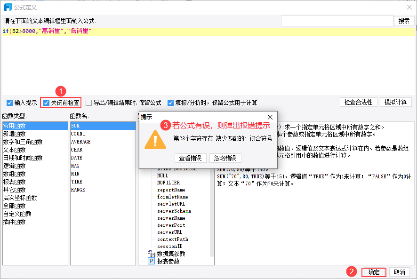Select SUM in function name list

(x=103, y=126)
